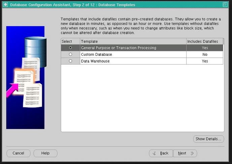Select General Purpose or Transaction Processing radio button

coord(70,48)
